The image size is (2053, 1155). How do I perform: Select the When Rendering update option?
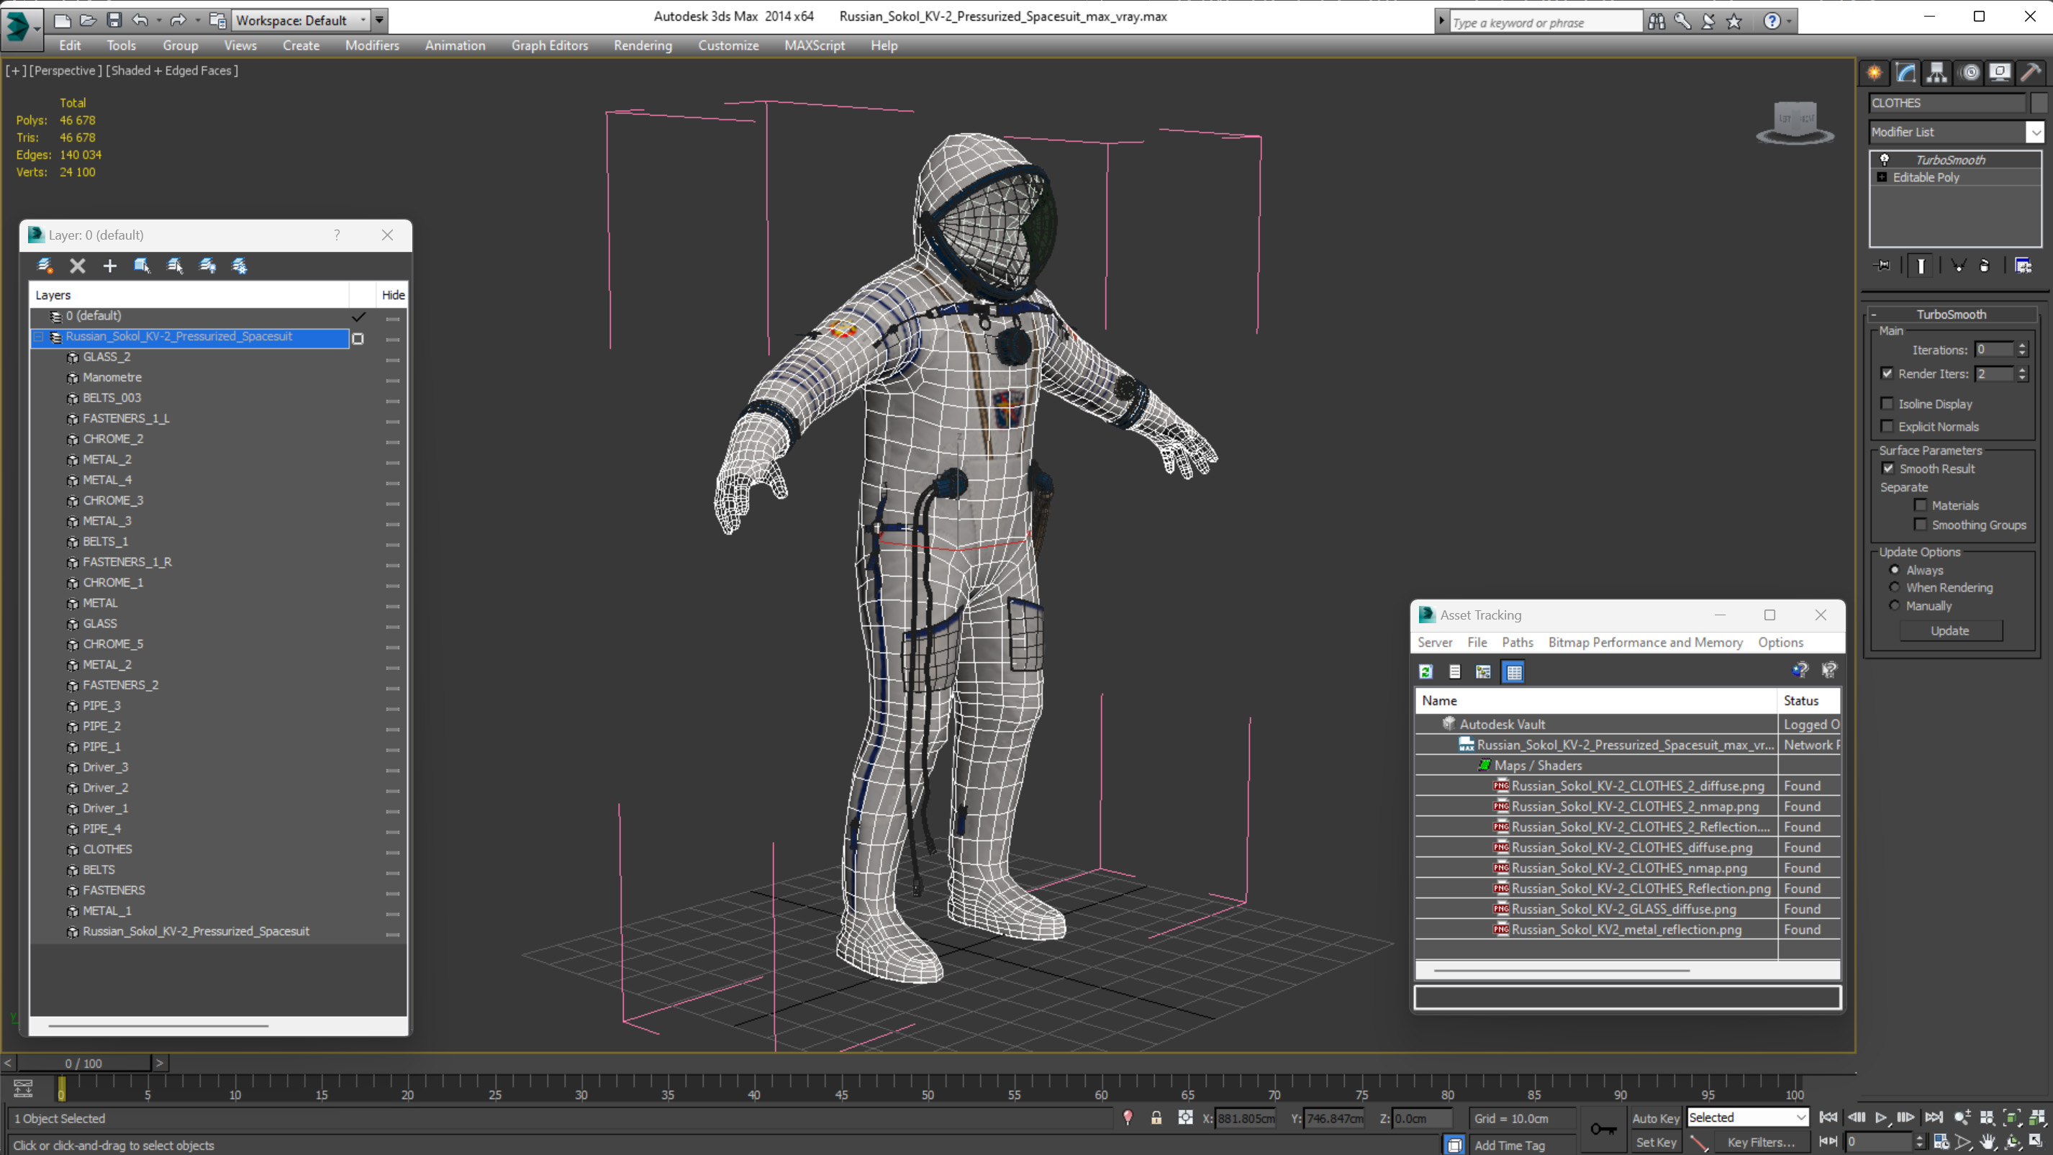tap(1895, 587)
